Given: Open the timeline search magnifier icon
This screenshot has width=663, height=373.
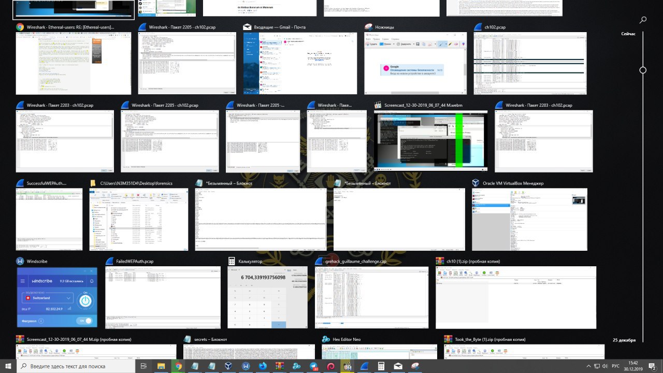Looking at the screenshot, I should tap(643, 20).
